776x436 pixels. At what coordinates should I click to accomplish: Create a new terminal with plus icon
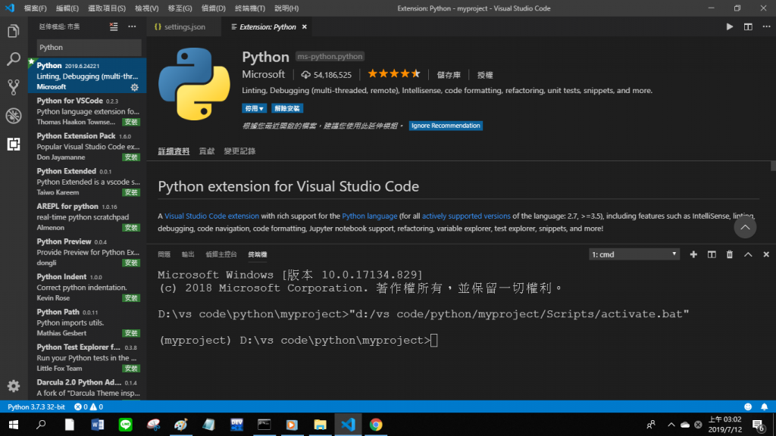tap(693, 254)
